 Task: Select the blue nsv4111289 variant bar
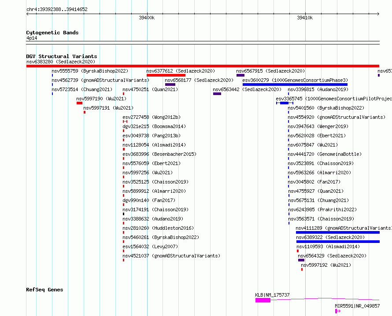[x=338, y=232]
